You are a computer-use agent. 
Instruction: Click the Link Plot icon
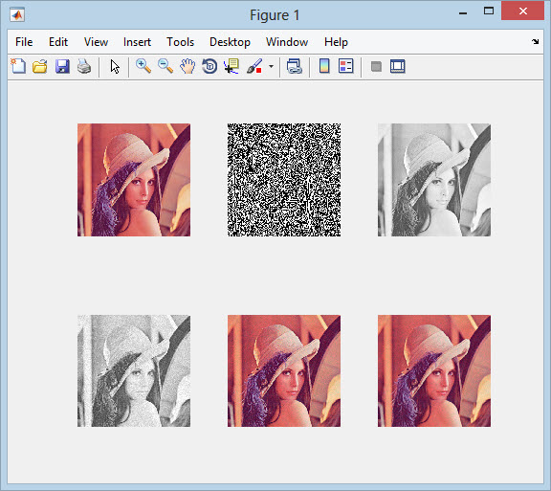tap(294, 66)
